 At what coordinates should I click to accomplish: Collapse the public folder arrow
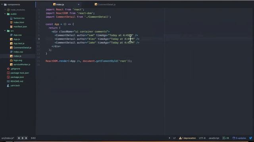click(5, 14)
